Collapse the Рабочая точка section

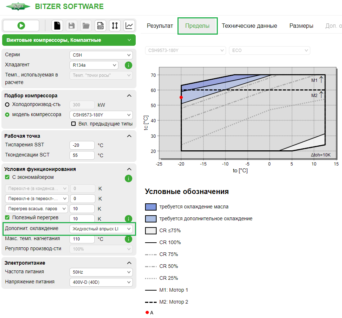click(129, 136)
